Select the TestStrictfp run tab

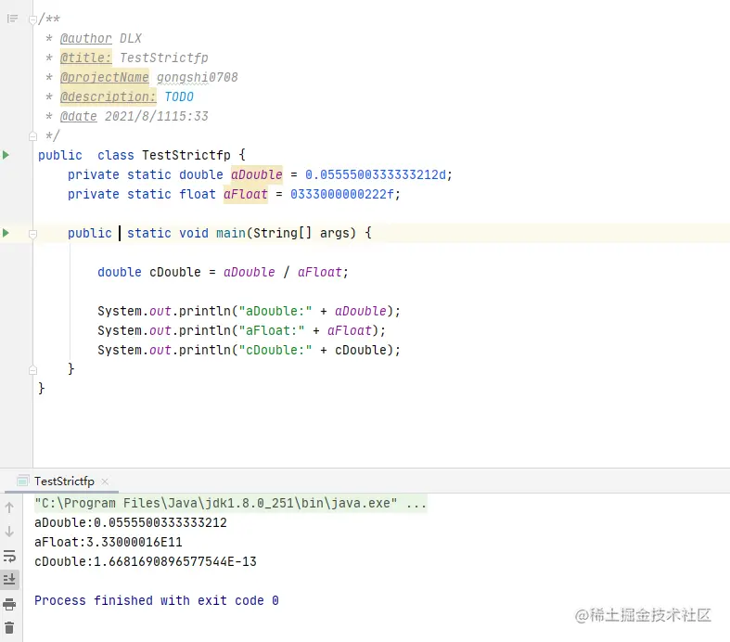pos(64,481)
